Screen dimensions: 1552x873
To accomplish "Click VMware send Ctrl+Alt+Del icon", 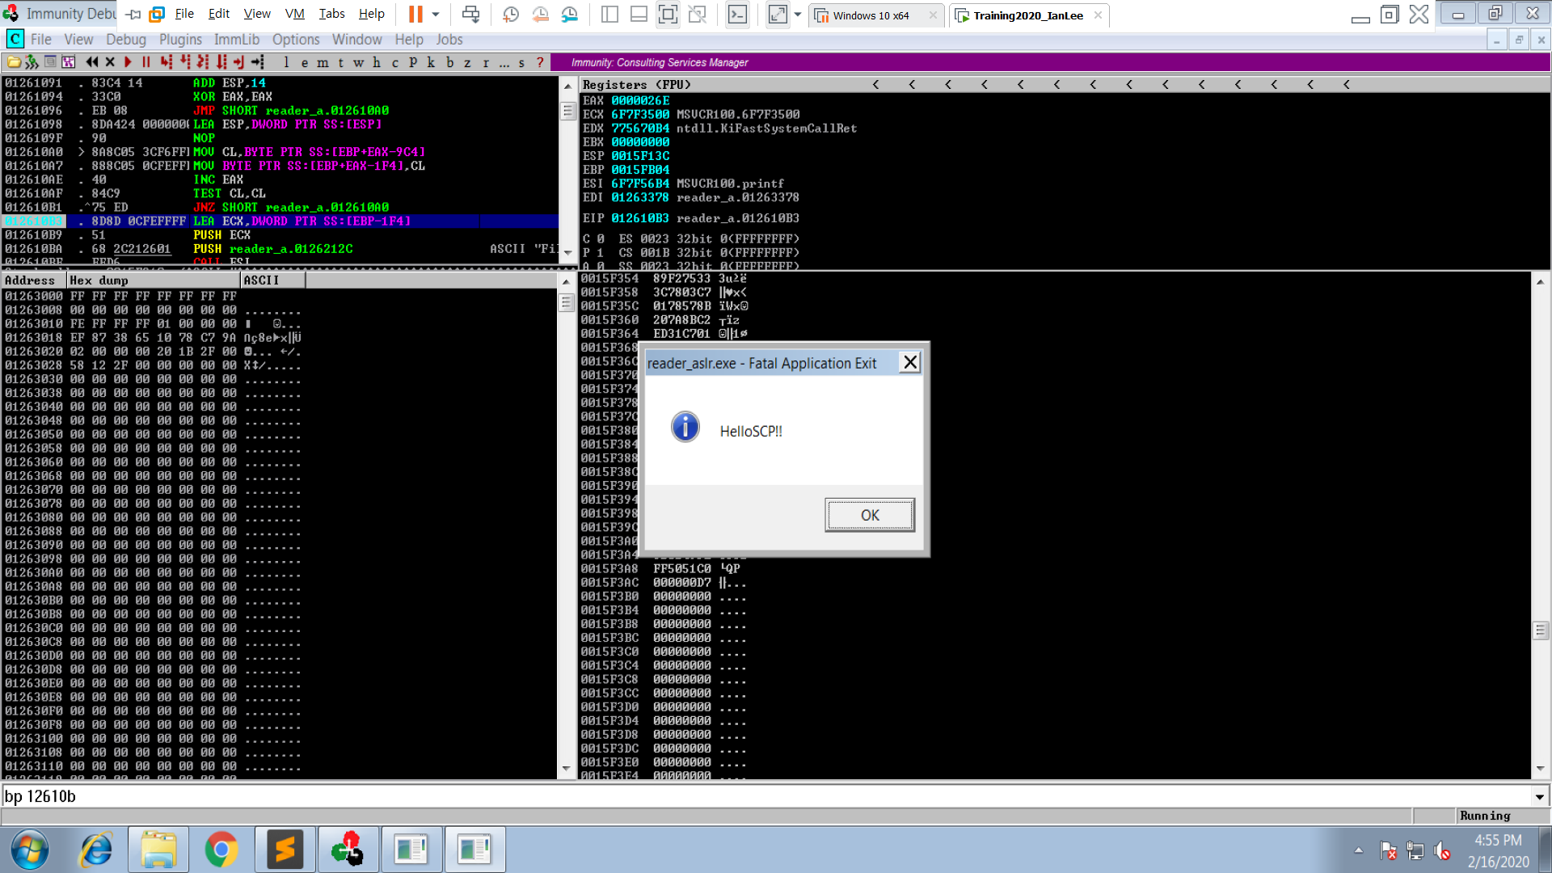I will click(x=470, y=15).
